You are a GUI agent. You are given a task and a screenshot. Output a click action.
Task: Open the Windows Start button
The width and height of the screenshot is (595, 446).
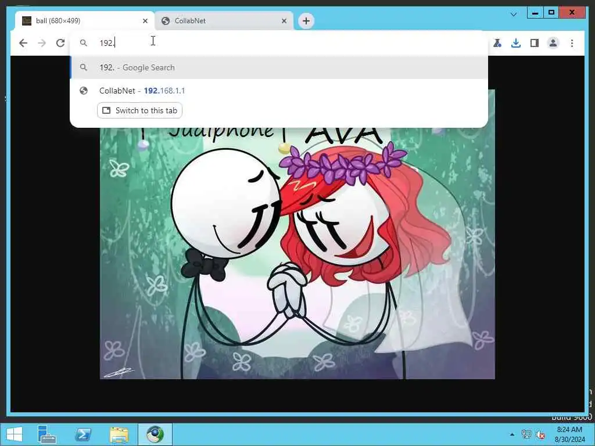pos(15,434)
